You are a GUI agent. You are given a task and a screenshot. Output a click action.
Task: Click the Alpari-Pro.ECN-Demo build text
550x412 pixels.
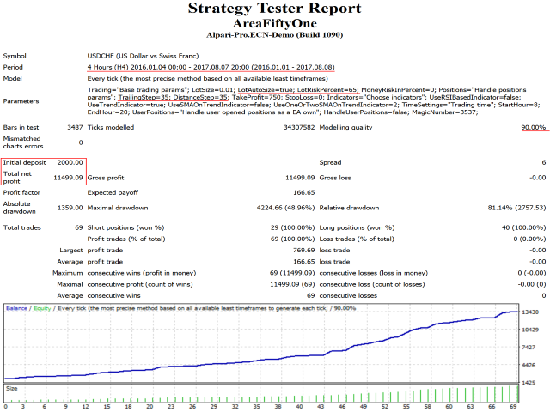(x=277, y=37)
